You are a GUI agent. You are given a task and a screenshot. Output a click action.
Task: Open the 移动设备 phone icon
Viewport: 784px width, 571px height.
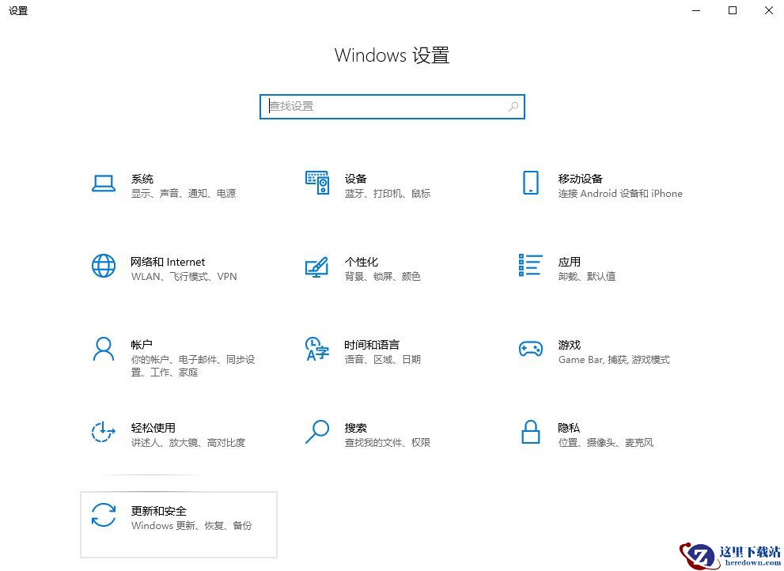[531, 183]
